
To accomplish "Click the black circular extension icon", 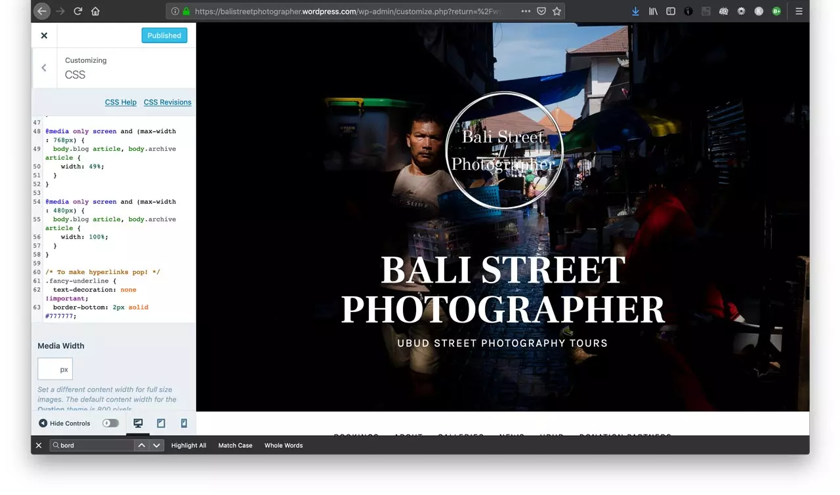I will click(688, 11).
